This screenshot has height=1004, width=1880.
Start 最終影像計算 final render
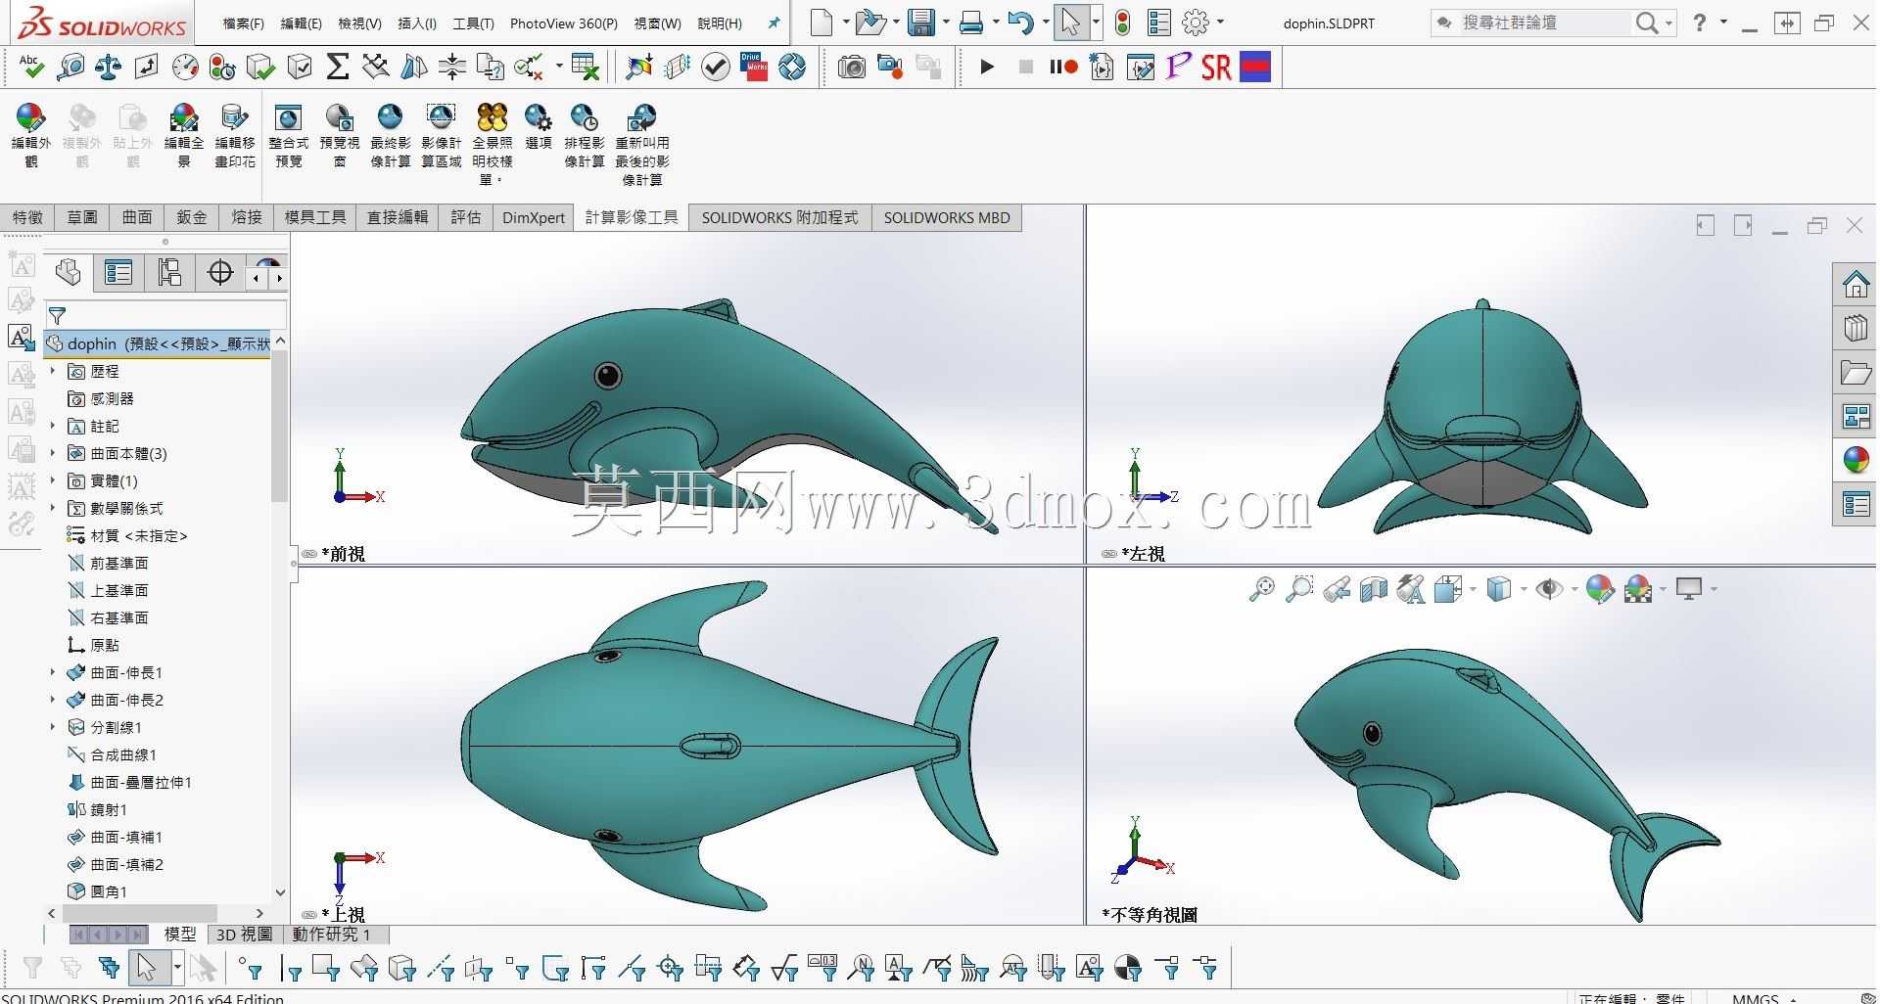click(390, 136)
